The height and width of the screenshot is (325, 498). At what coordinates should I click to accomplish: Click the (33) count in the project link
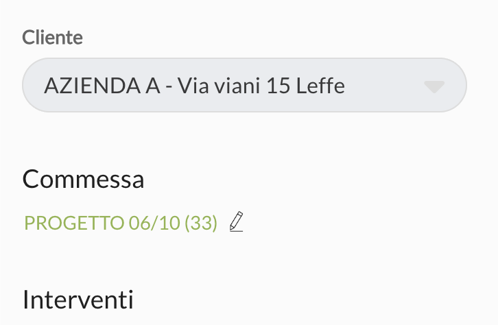tap(201, 223)
